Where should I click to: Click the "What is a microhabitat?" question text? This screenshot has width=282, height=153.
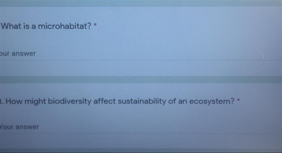point(46,26)
